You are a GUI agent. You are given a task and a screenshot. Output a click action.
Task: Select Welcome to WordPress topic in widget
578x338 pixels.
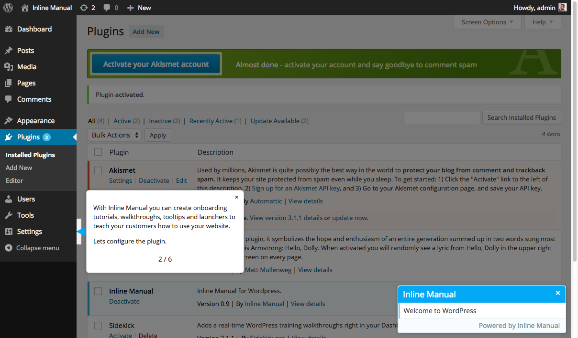pyautogui.click(x=482, y=311)
